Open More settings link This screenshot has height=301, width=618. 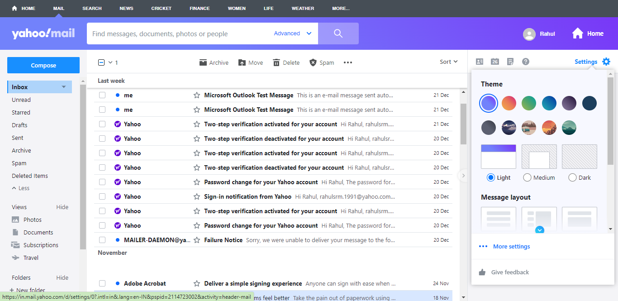[x=512, y=247]
